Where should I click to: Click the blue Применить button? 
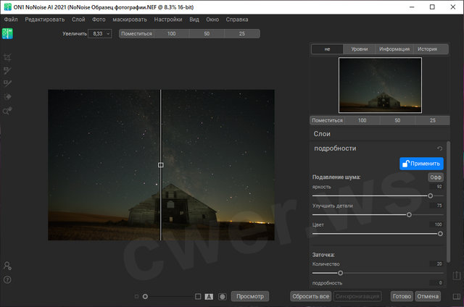(421, 164)
